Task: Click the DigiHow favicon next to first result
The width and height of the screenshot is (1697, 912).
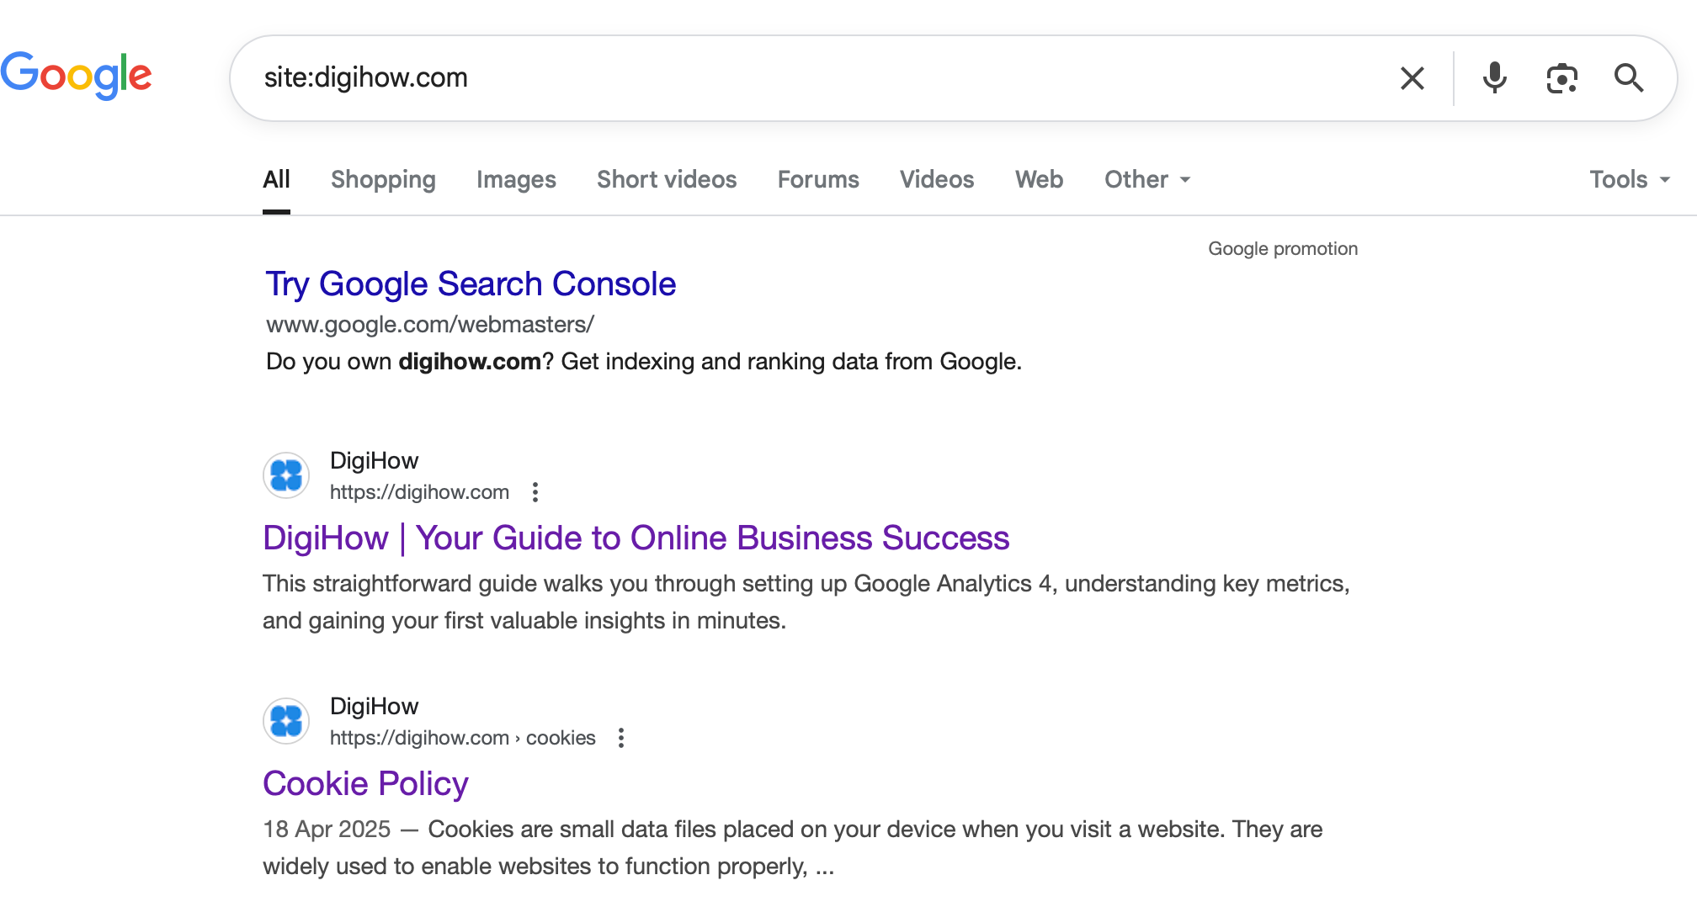Action: (285, 475)
